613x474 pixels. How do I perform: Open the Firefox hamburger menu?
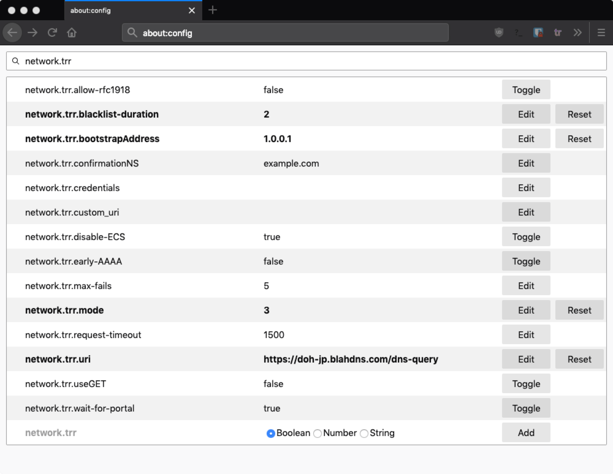[601, 32]
